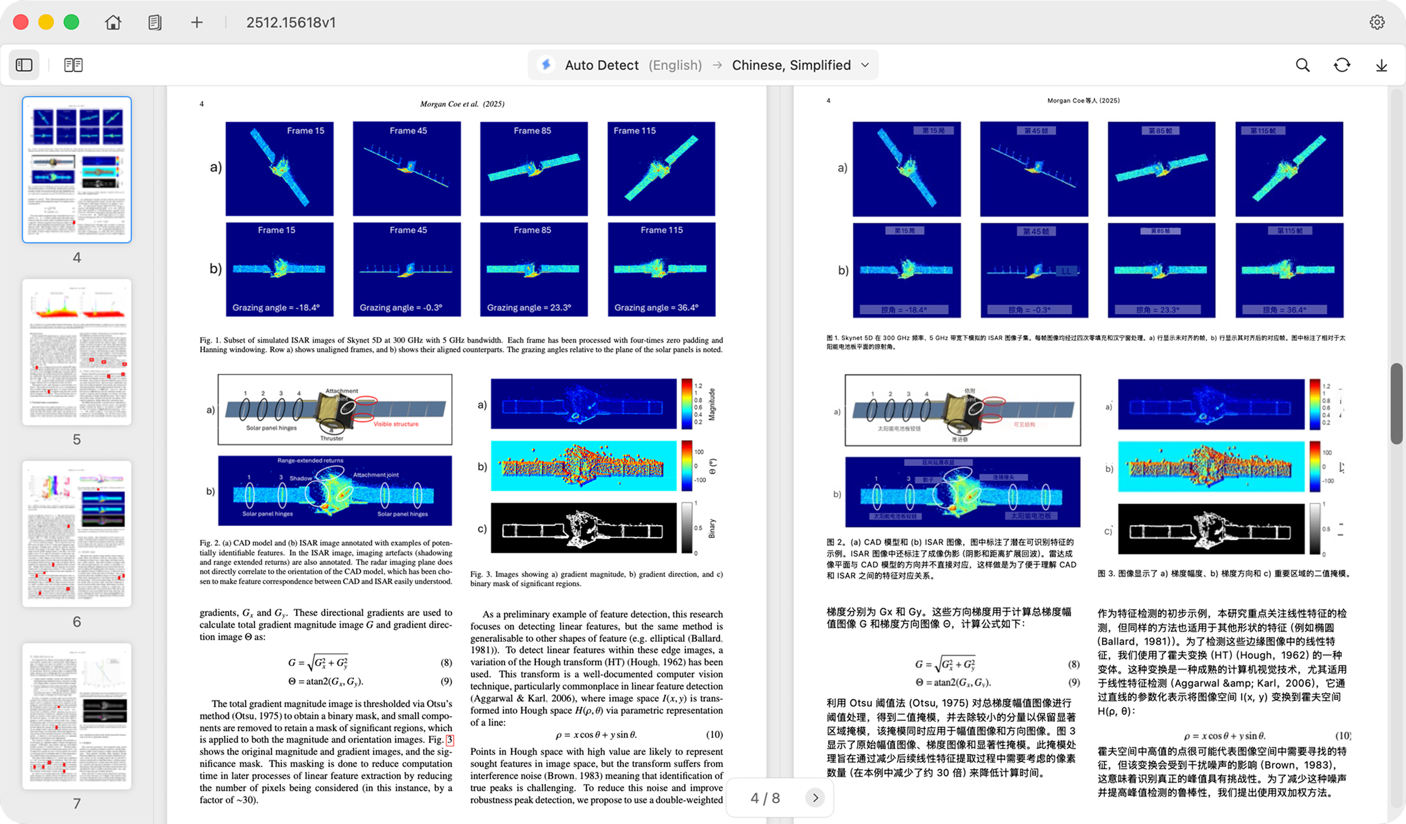Open the search icon in the toolbar
1406x824 pixels.
pos(1302,65)
